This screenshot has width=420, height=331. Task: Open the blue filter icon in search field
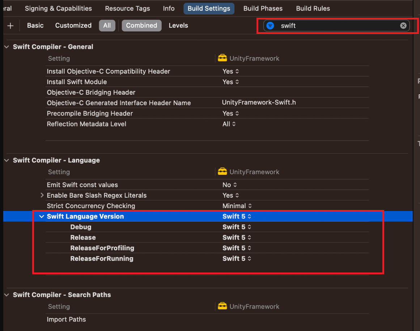pos(270,26)
